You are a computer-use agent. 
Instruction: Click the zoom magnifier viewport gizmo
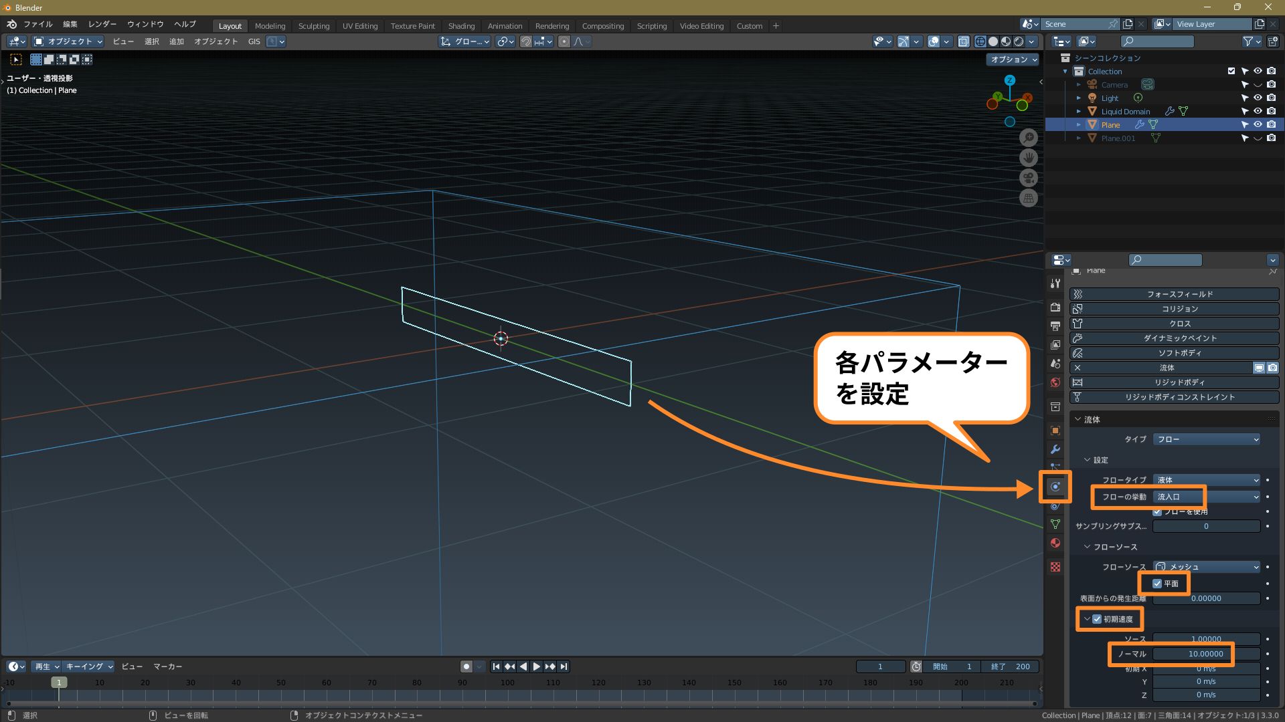point(1029,138)
